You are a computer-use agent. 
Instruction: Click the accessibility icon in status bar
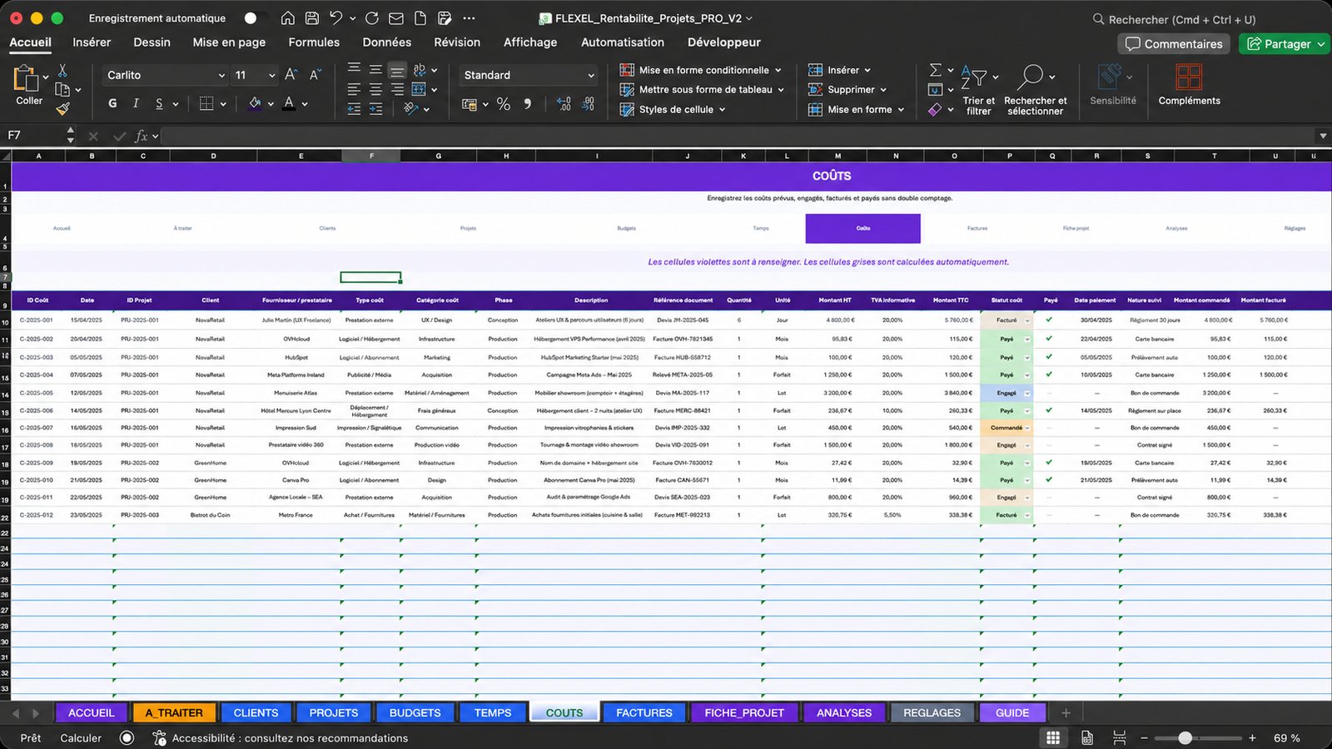[x=159, y=738]
